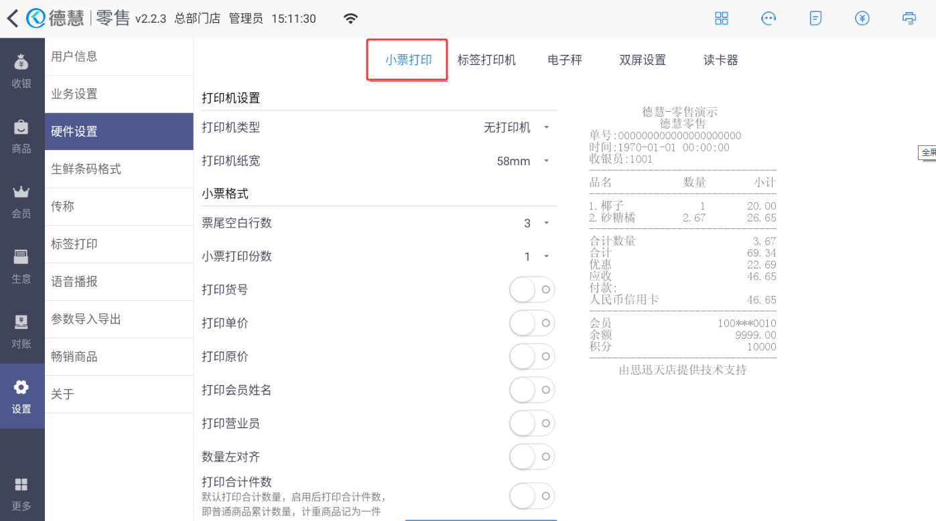Open 业务设置 settings menu

point(119,94)
